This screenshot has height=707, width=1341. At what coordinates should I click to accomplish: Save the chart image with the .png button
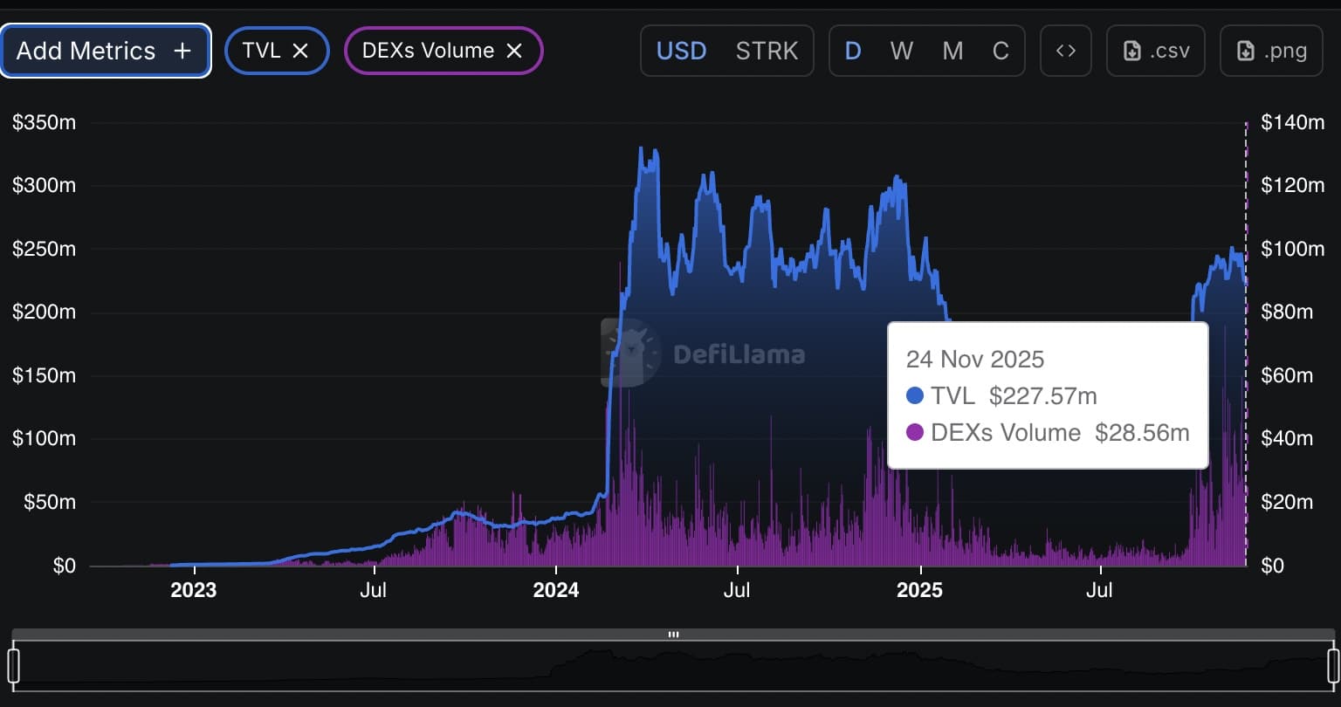[1270, 50]
